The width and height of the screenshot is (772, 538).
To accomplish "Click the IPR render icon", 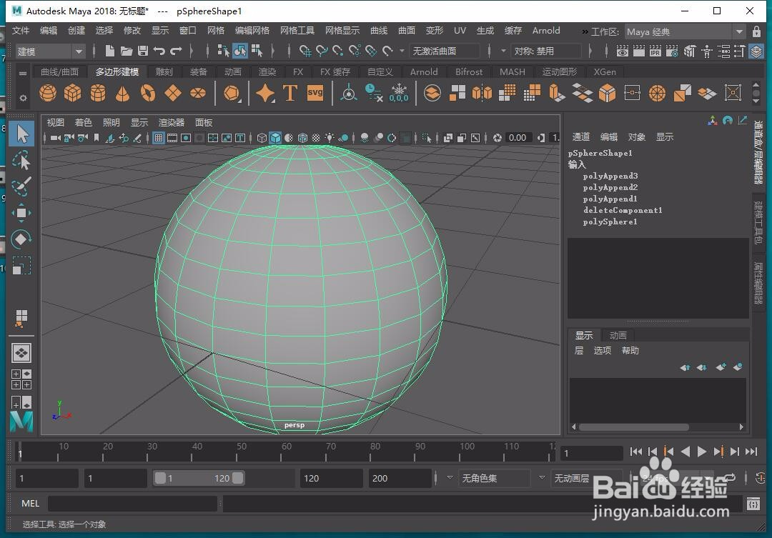I will (x=655, y=51).
